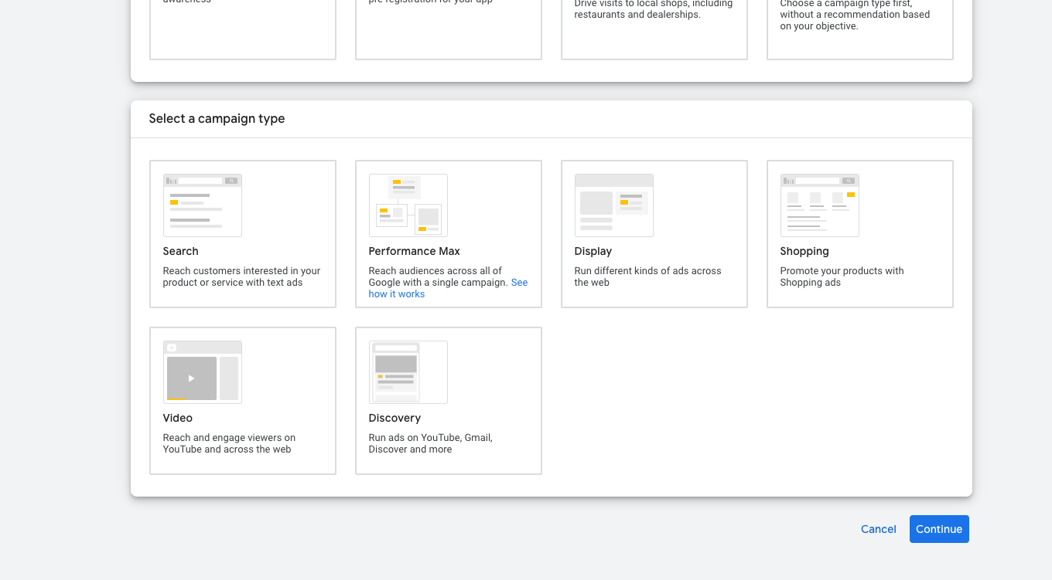The width and height of the screenshot is (1052, 580).
Task: Click the Search card title
Action: [x=181, y=251]
